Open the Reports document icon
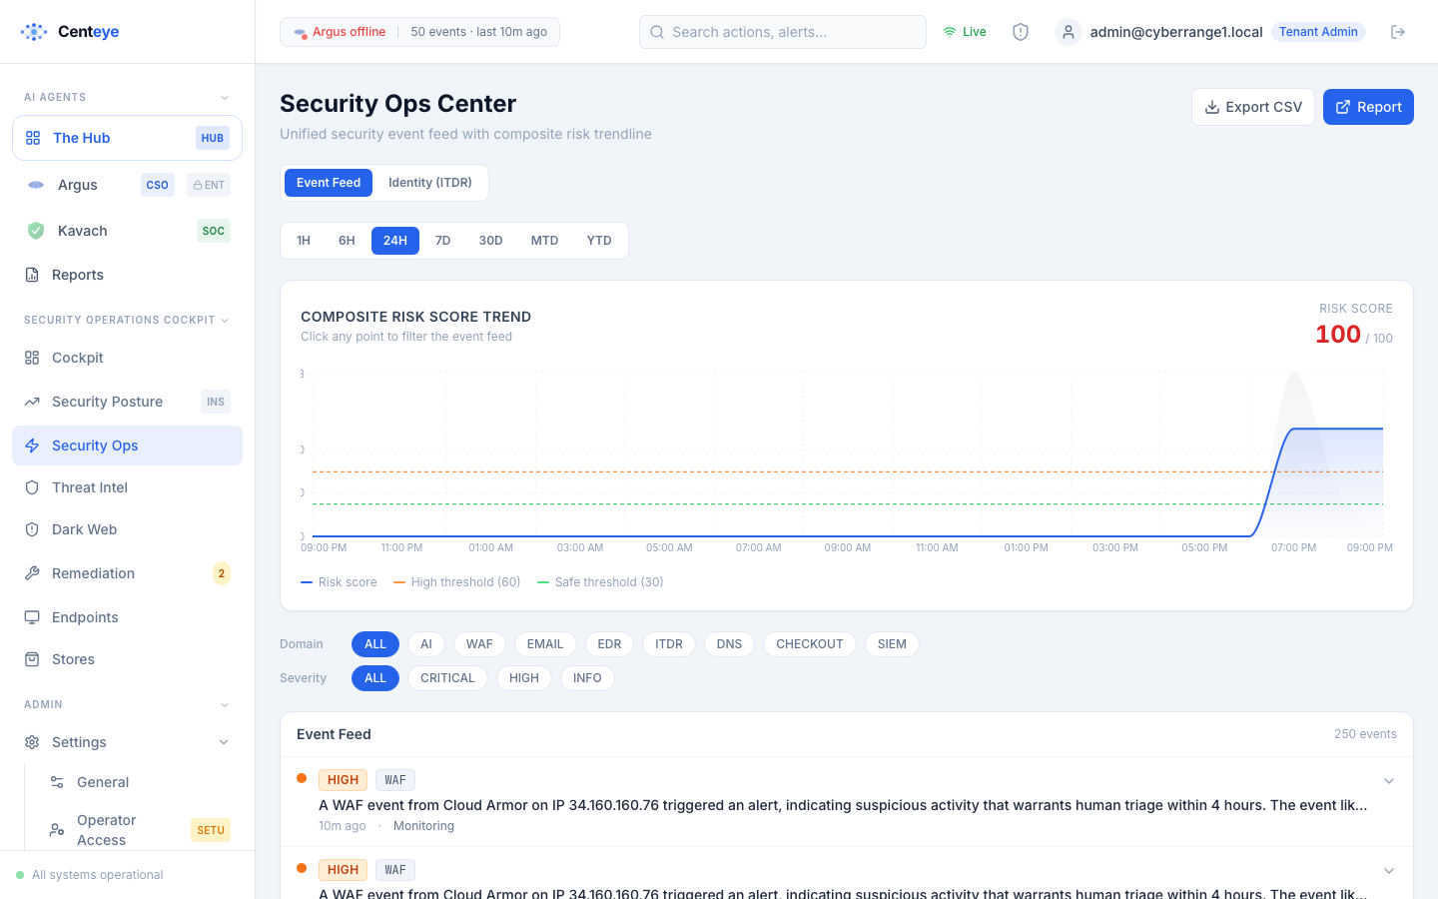The height and width of the screenshot is (899, 1438). click(x=32, y=275)
